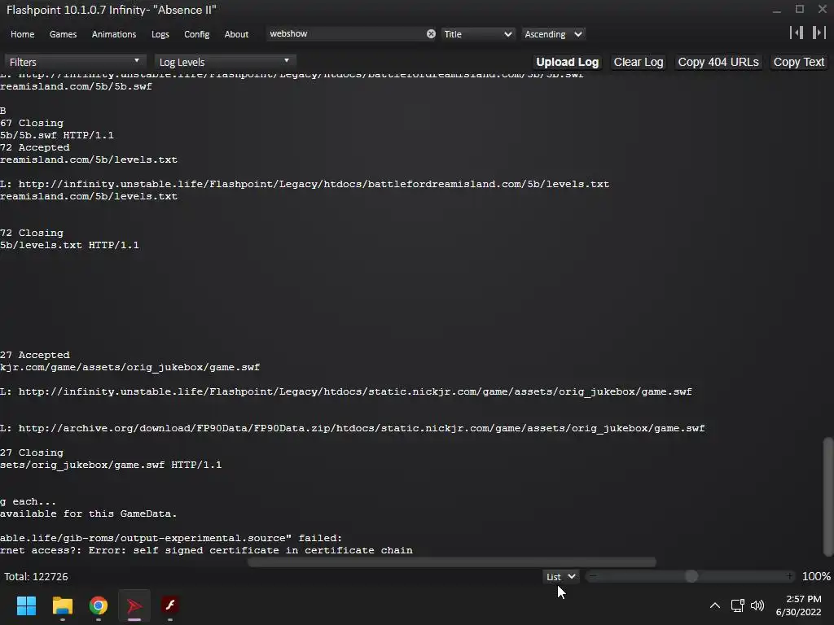Viewport: 834px width, 625px height.
Task: Click the 2:57 PM clock
Action: [804, 599]
